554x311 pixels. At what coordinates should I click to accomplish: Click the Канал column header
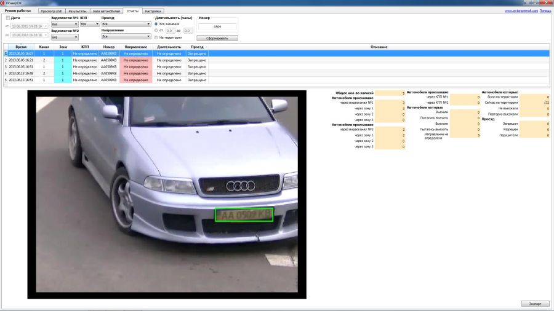point(44,47)
